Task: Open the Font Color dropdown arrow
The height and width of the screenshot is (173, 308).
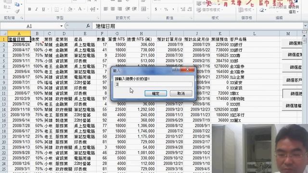Action: point(84,9)
